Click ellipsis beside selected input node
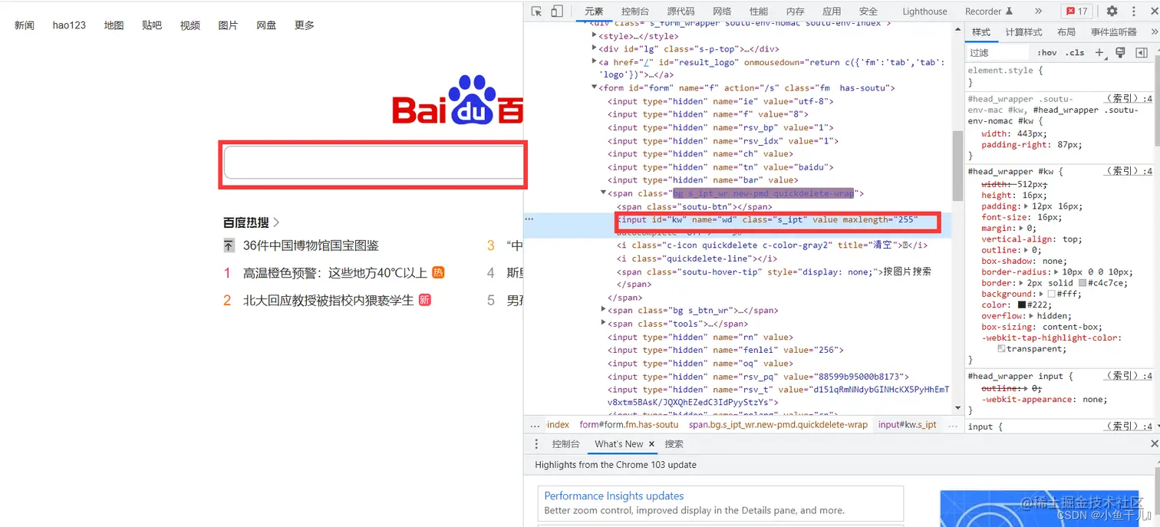The image size is (1160, 527). (529, 219)
